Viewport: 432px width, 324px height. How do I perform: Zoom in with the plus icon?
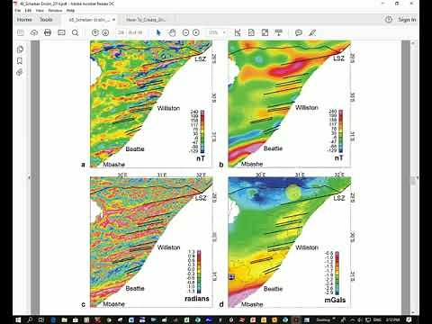click(196, 32)
